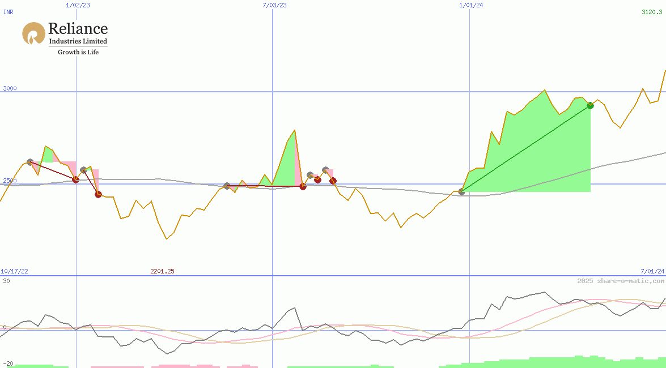Click gray buy marker on 1/01/24 line

(x=461, y=192)
